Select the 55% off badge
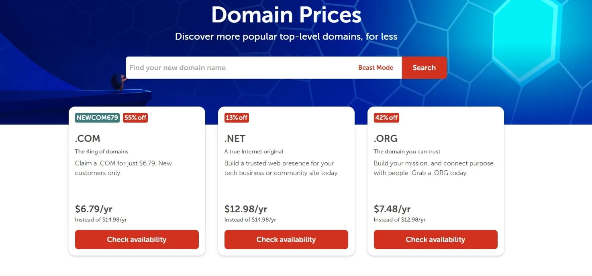Image resolution: width=592 pixels, height=276 pixels. tap(135, 117)
